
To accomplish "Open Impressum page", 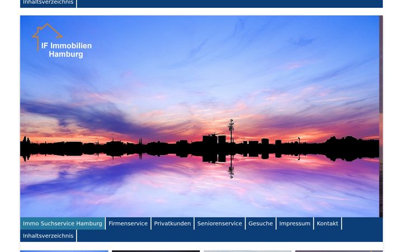I will [x=295, y=223].
